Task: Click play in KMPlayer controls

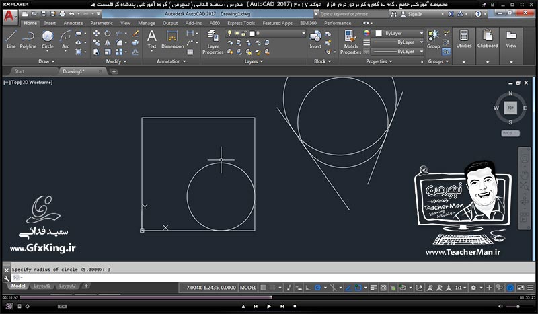Action: (x=268, y=306)
